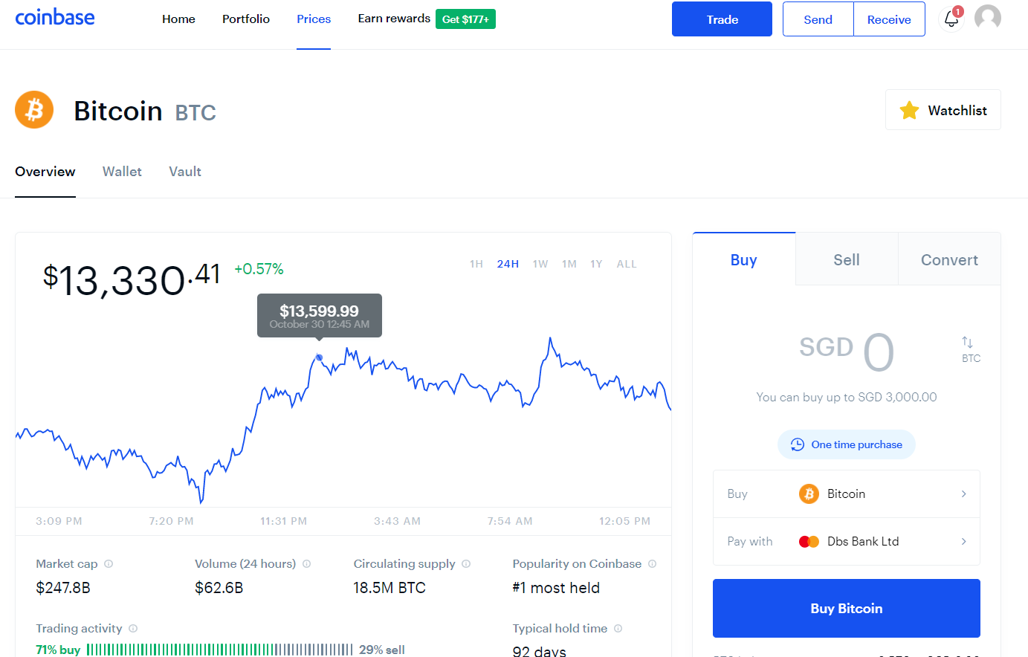The height and width of the screenshot is (657, 1028).
Task: Select the 1H chart timeframe
Action: (x=476, y=264)
